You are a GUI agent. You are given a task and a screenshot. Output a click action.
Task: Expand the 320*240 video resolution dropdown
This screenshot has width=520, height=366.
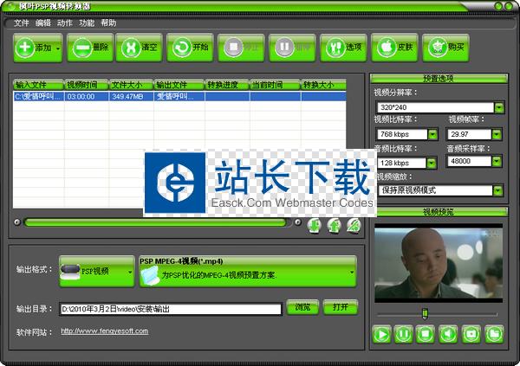pyautogui.click(x=500, y=109)
